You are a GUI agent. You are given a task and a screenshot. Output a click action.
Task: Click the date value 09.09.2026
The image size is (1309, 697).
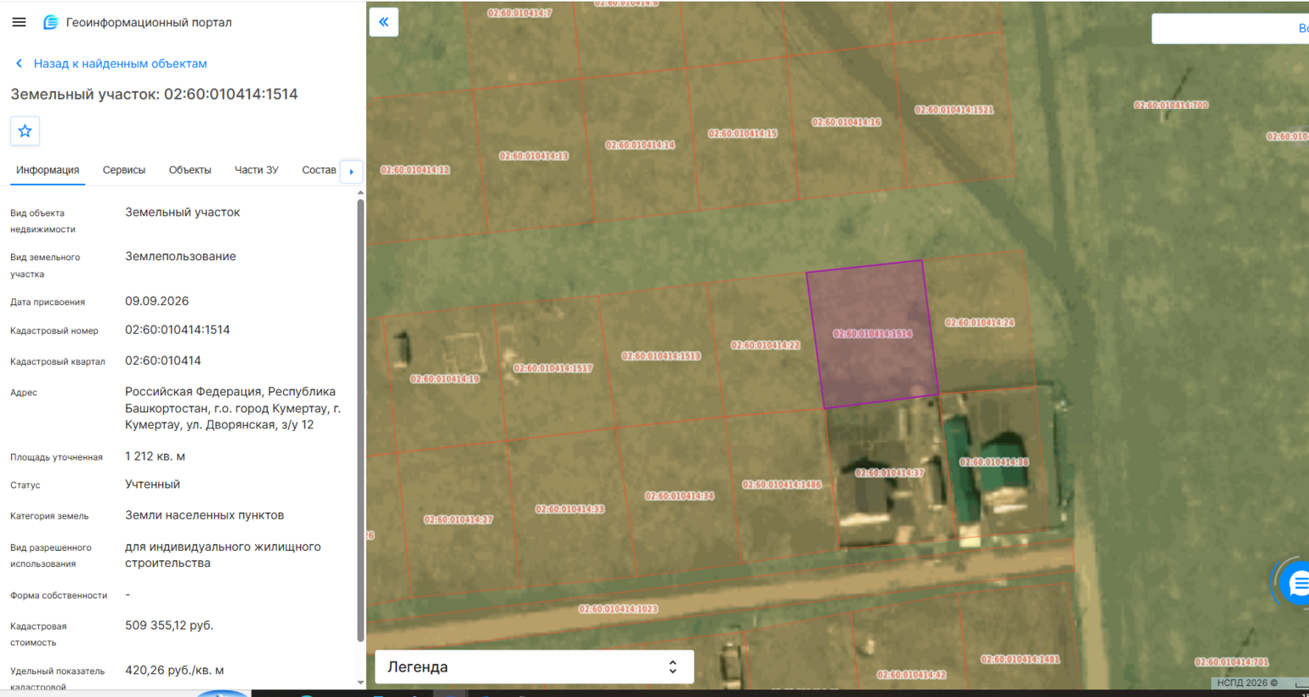(157, 301)
